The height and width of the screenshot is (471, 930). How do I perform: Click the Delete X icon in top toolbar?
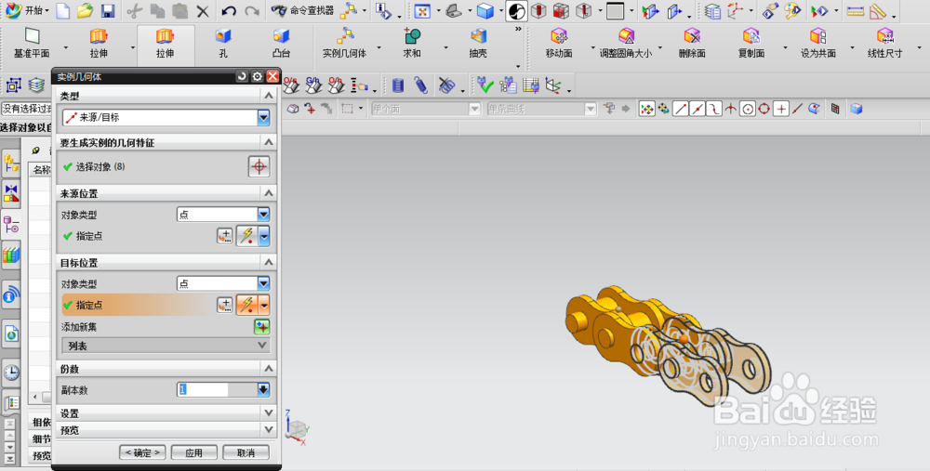(203, 10)
